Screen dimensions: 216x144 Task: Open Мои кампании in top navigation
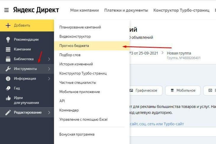pos(84,10)
